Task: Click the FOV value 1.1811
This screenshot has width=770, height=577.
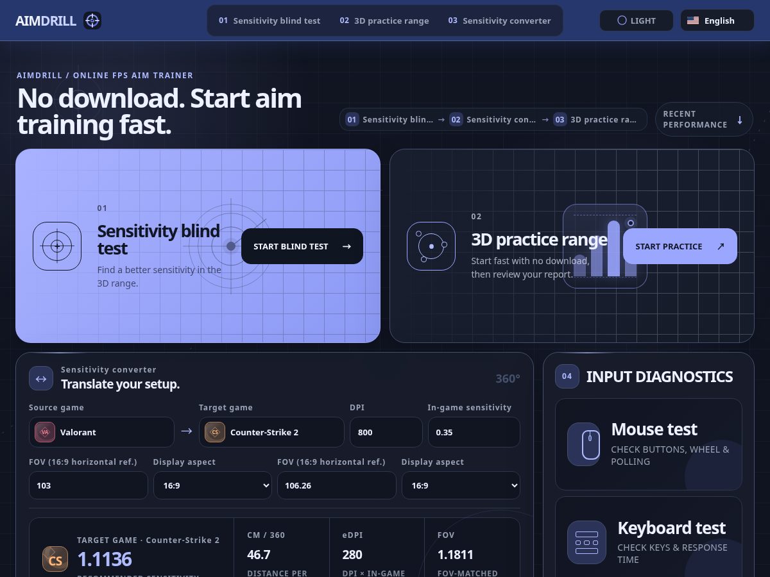Action: coord(456,555)
